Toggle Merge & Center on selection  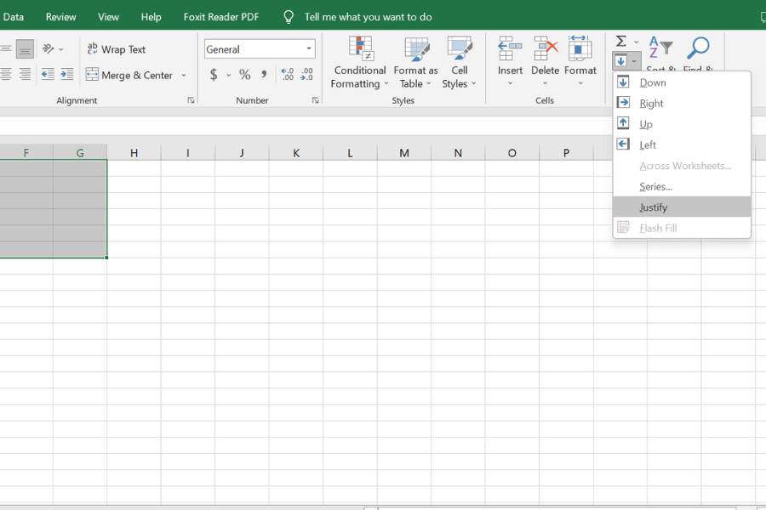point(129,75)
